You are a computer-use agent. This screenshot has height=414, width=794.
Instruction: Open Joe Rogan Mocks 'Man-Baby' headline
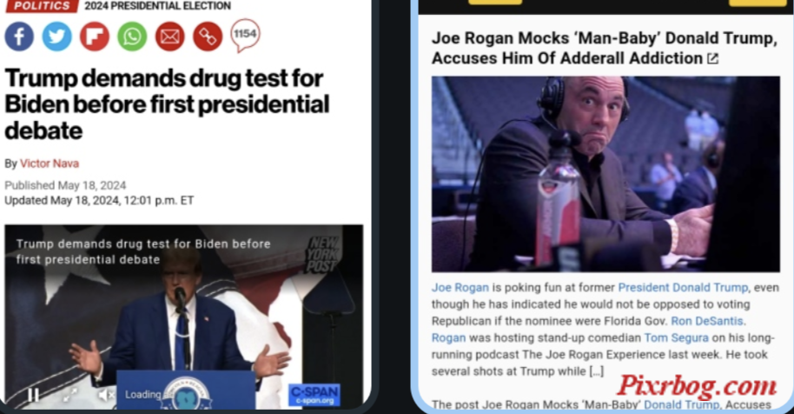604,48
